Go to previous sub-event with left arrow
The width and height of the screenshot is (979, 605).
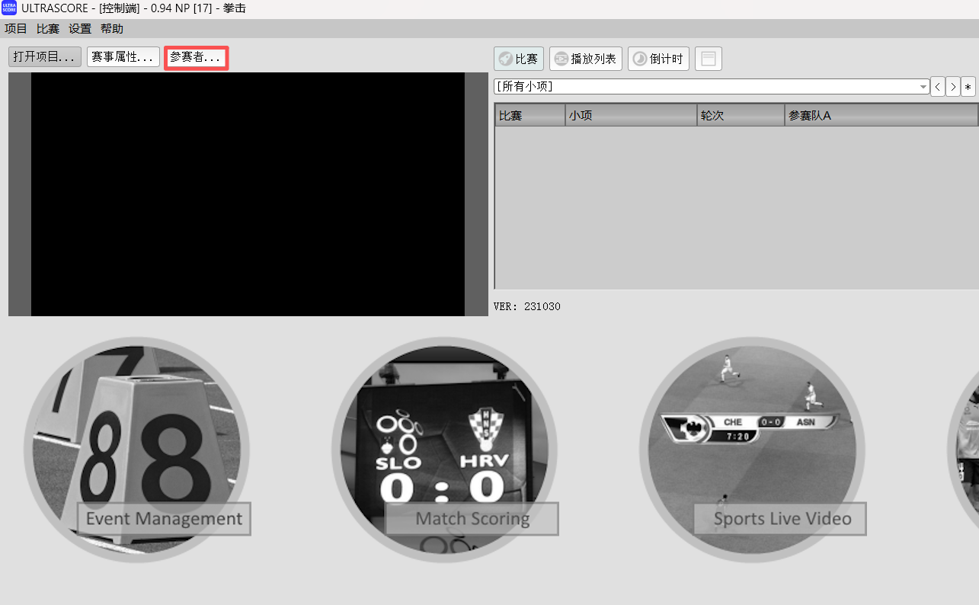point(937,86)
